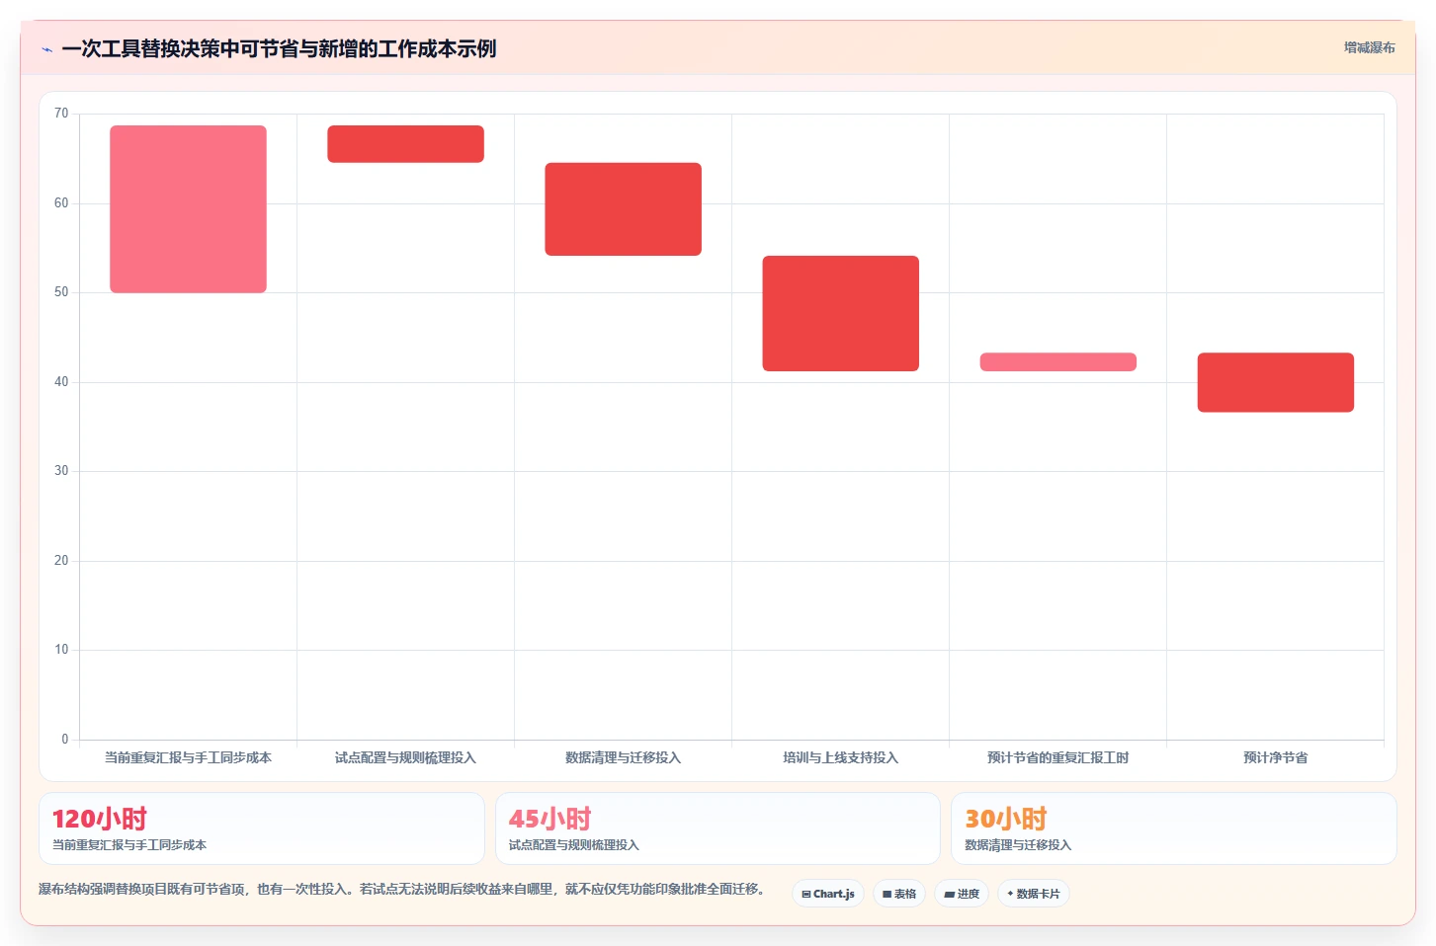This screenshot has width=1436, height=946.
Task: Select the 当前重复汇报与手工同步成本 waterfall bar
Action: (188, 209)
